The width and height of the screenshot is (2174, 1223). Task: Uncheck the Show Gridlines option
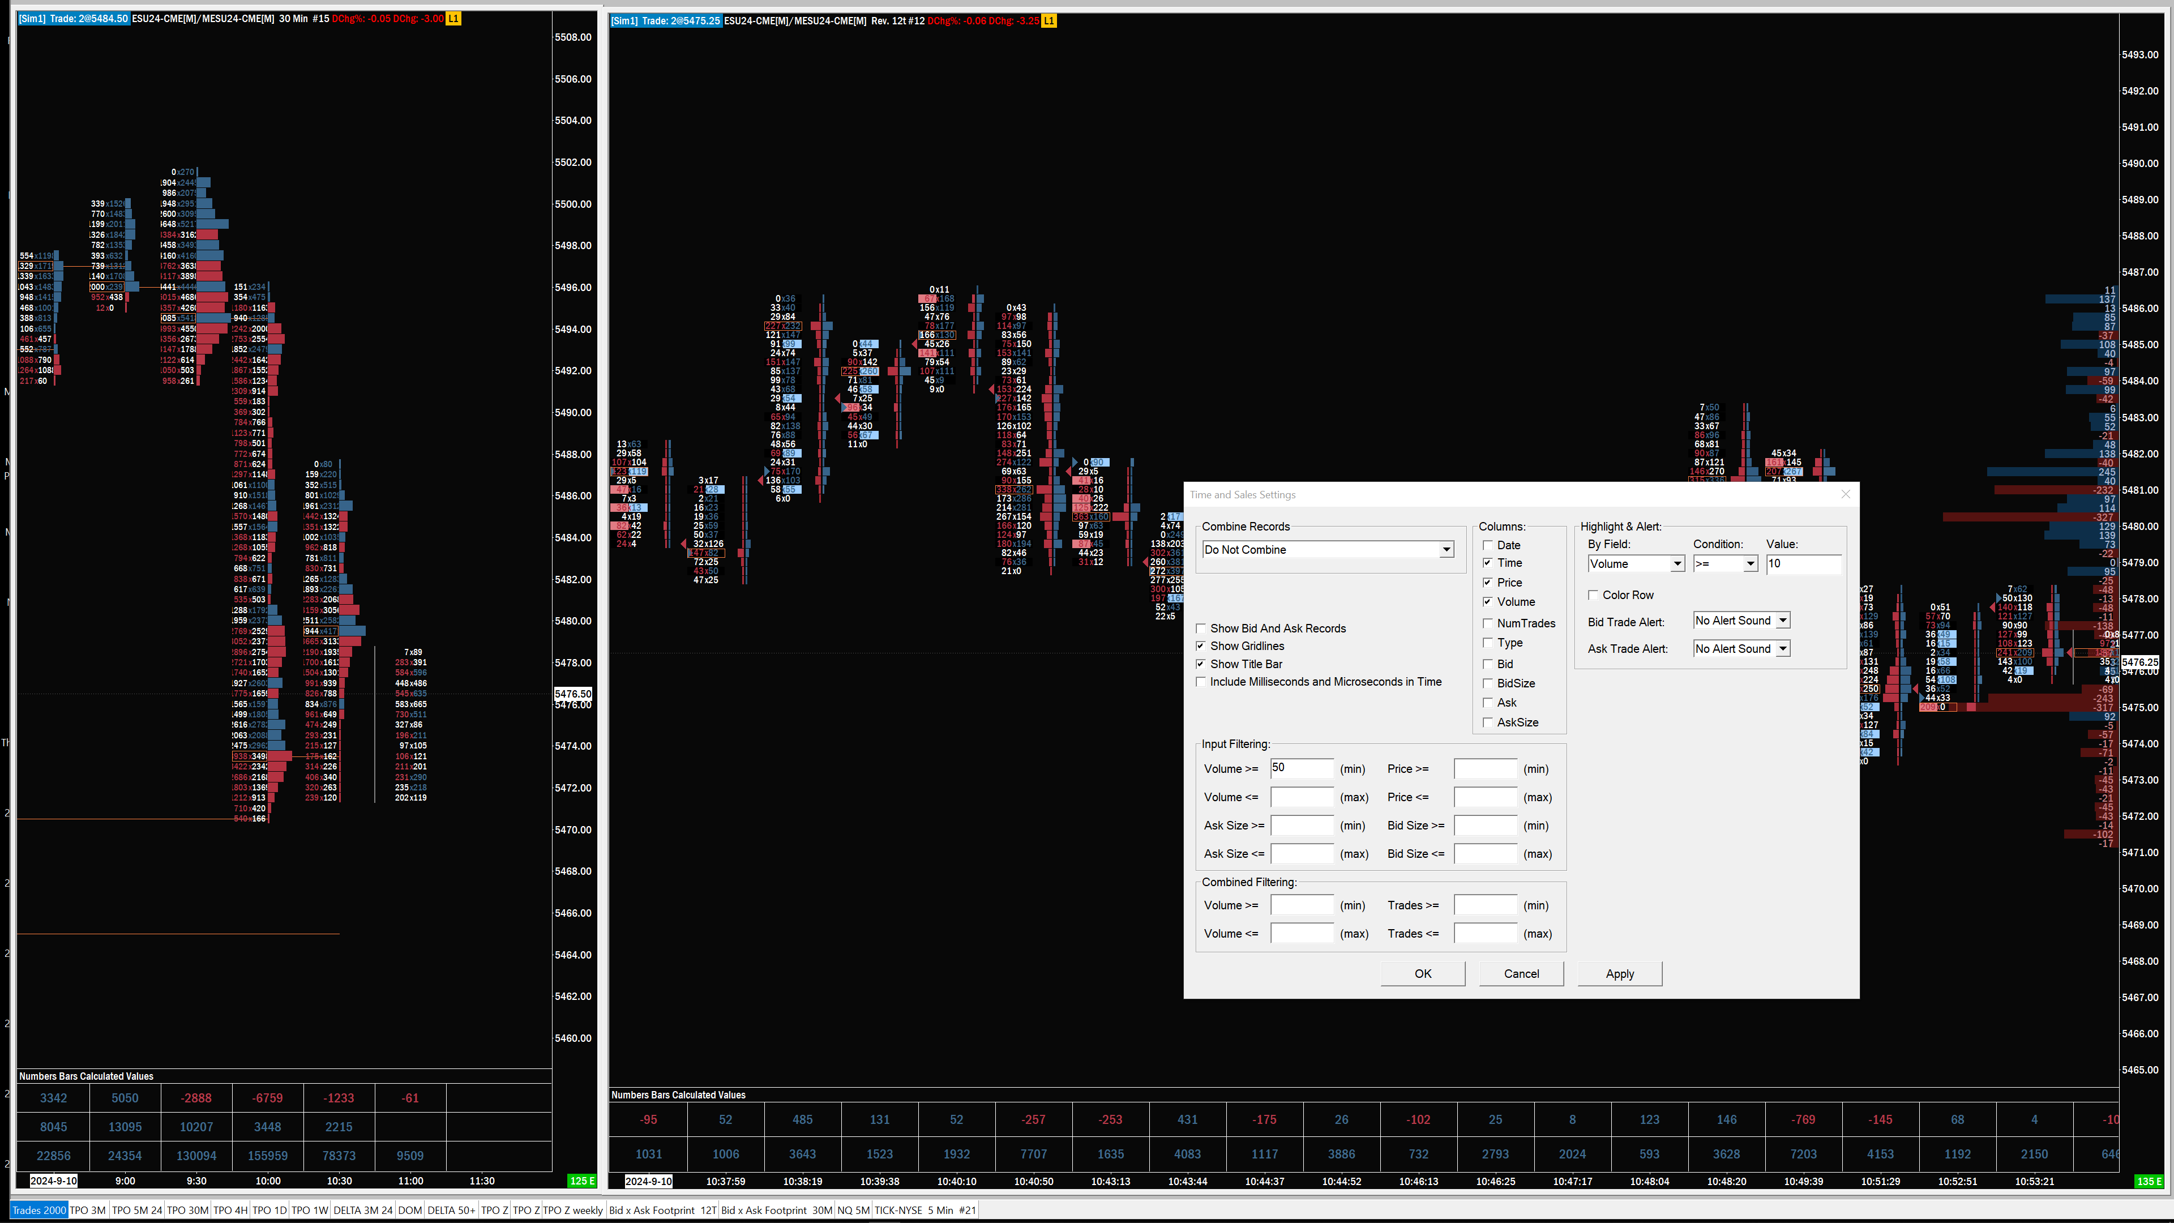pyautogui.click(x=1201, y=645)
